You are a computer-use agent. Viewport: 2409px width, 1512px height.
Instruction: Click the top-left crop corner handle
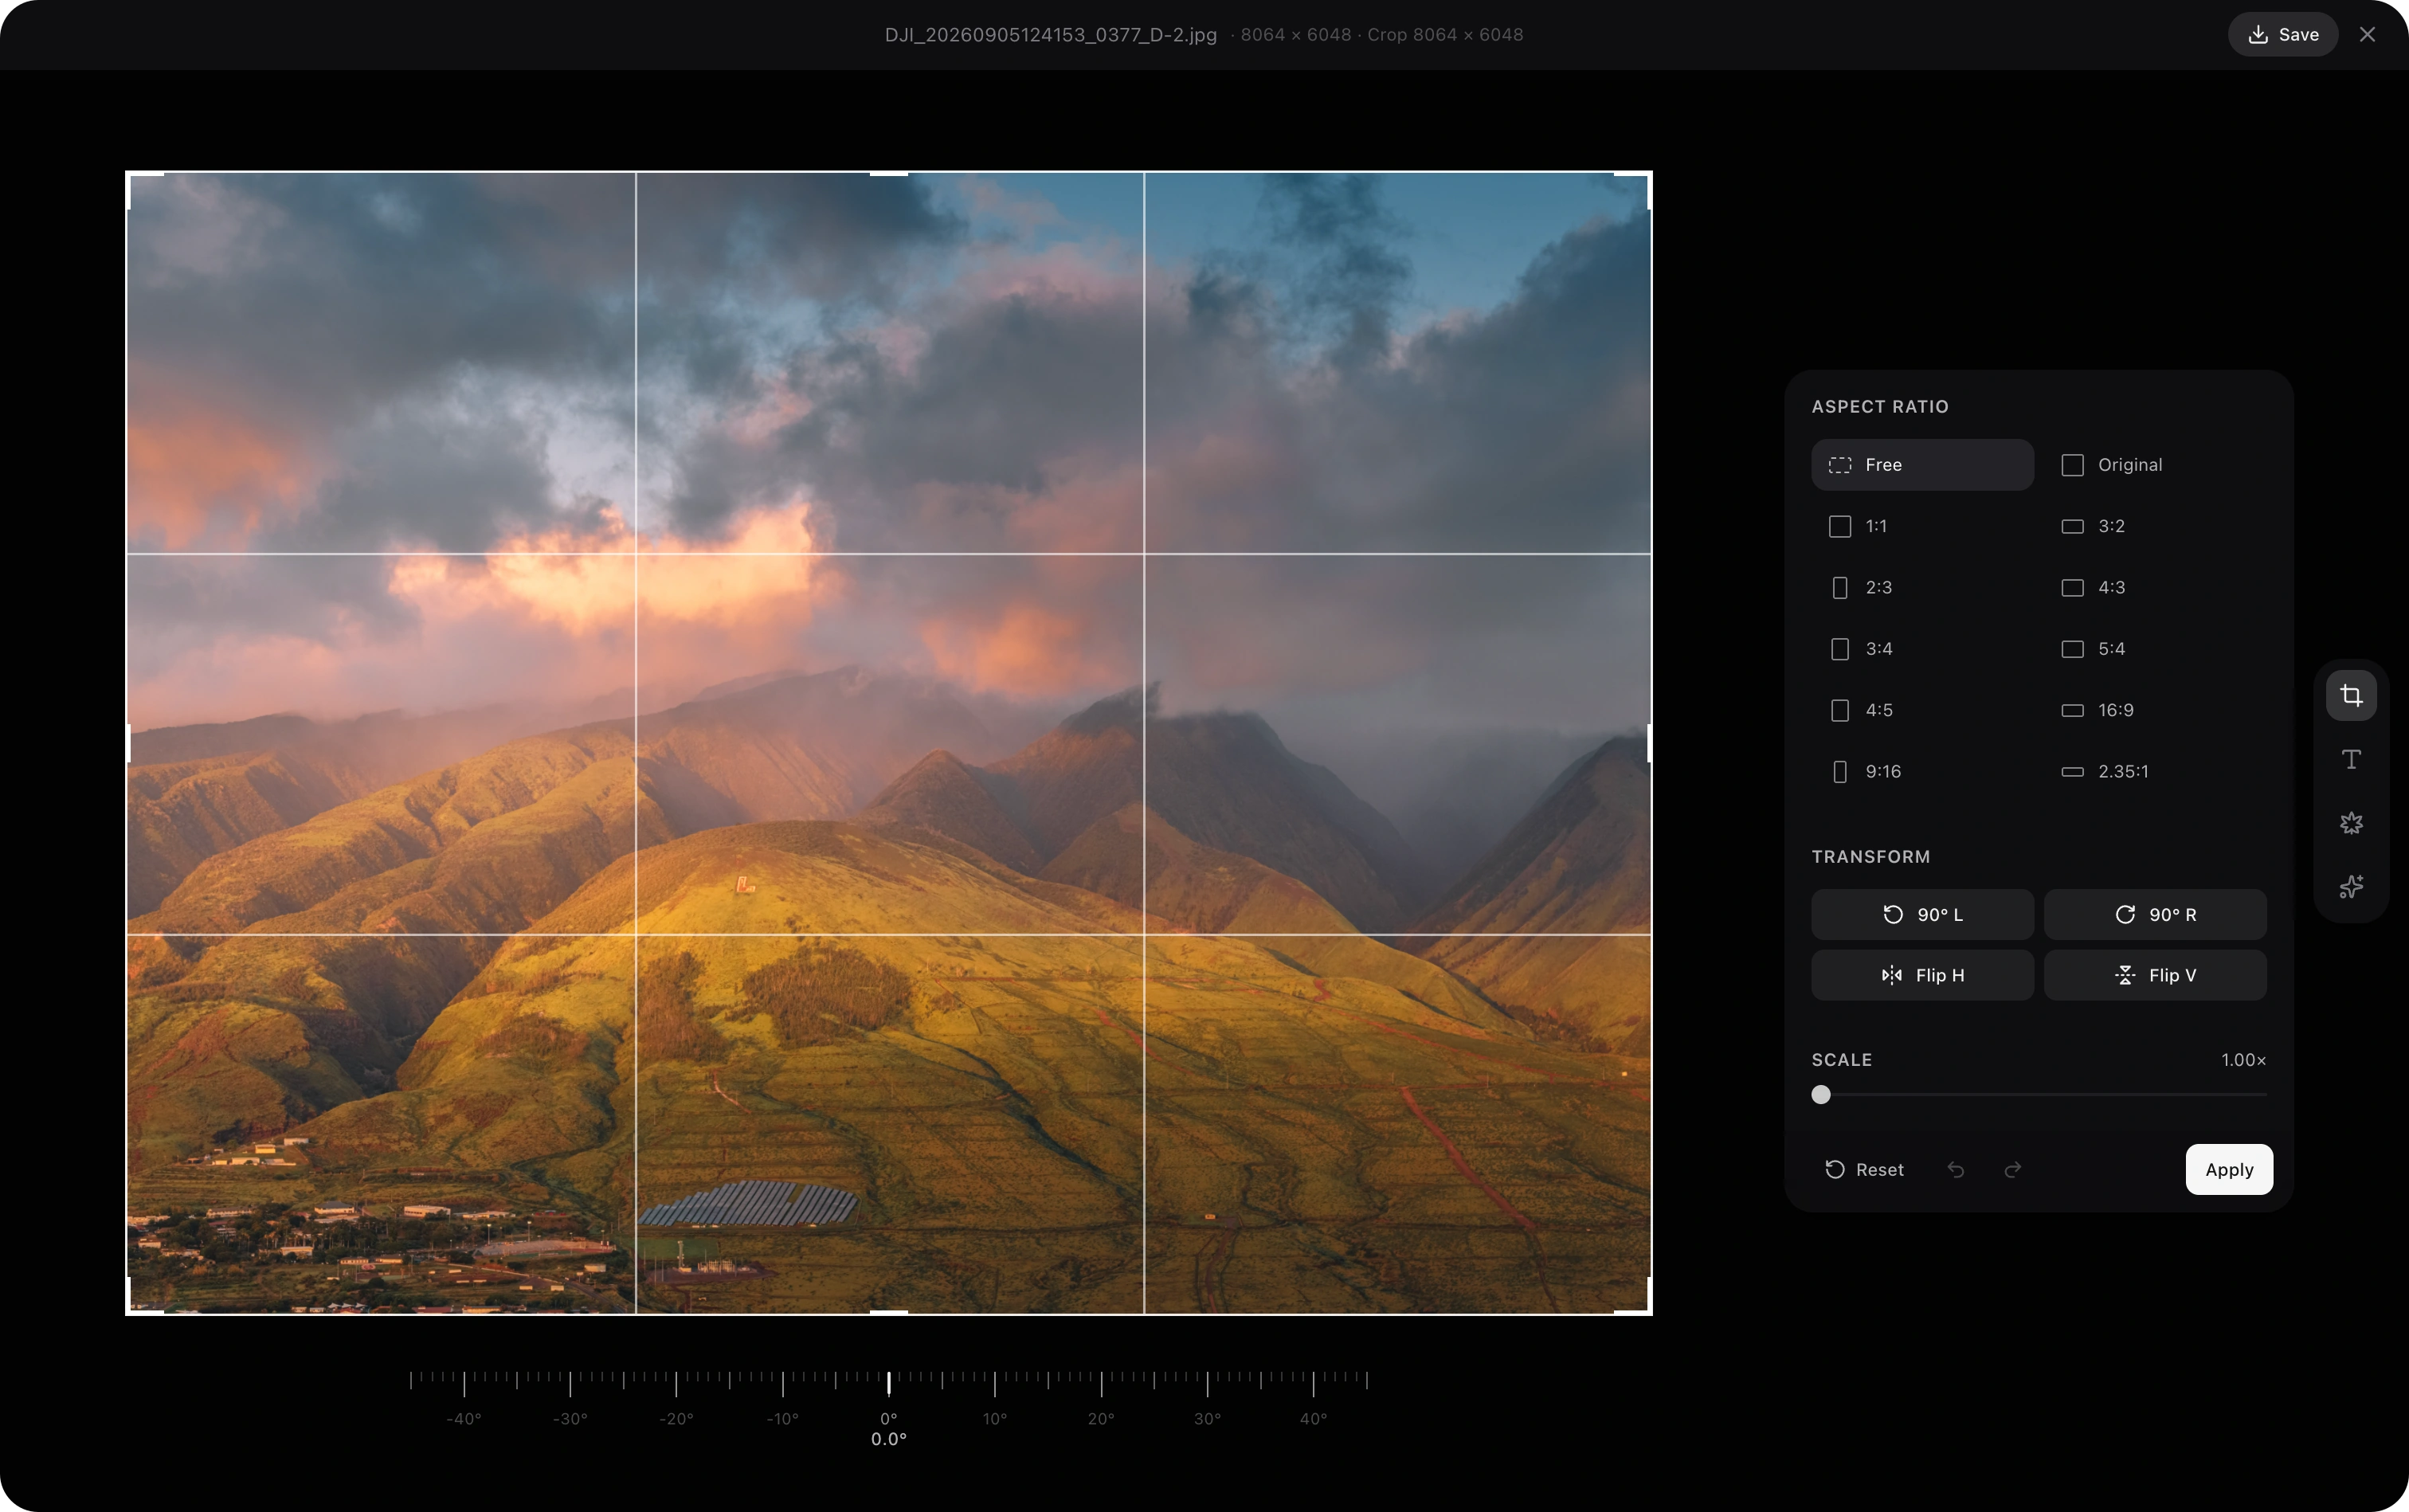click(144, 189)
